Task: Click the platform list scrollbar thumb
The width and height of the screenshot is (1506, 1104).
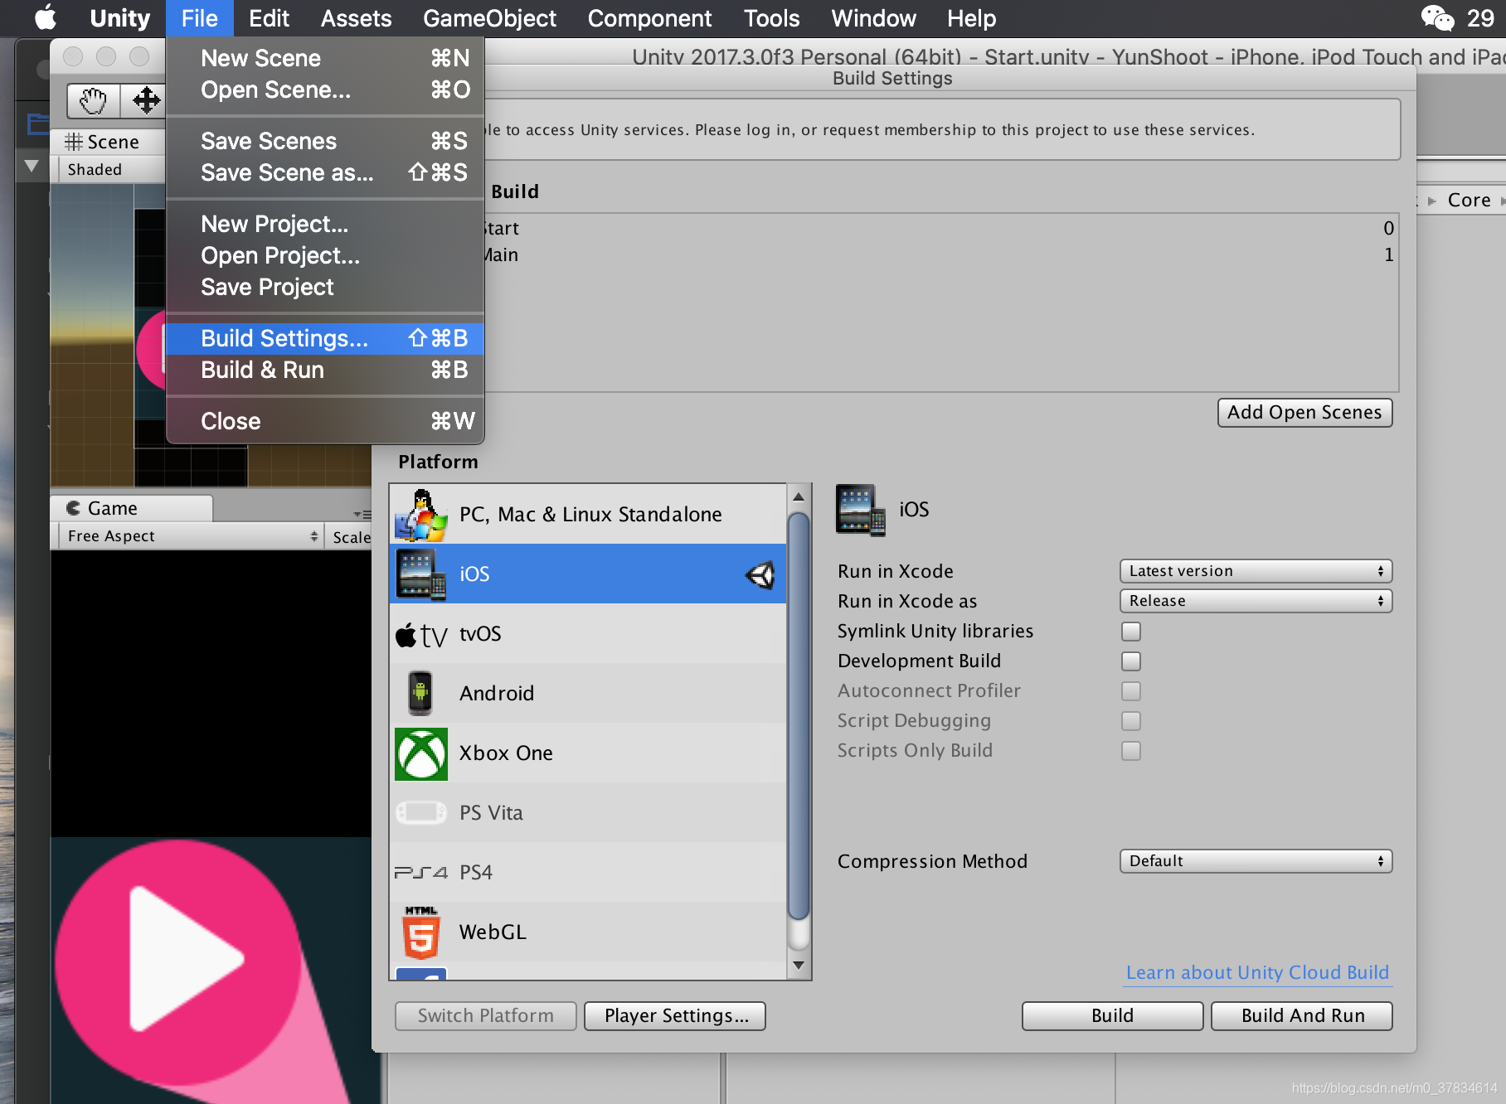Action: click(799, 717)
